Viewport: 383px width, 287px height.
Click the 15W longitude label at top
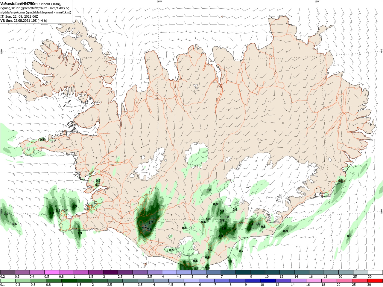pyautogui.click(x=317, y=1)
